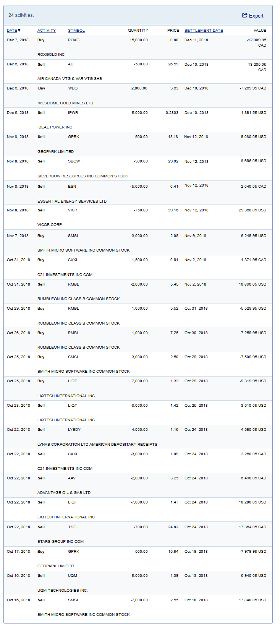Select the VICOR CORP description row
The image size is (280, 630).
point(50,225)
